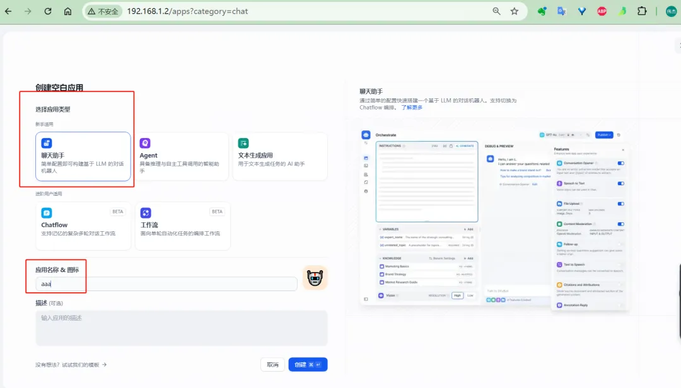
Task: Click the browser reload icon
Action: point(48,11)
